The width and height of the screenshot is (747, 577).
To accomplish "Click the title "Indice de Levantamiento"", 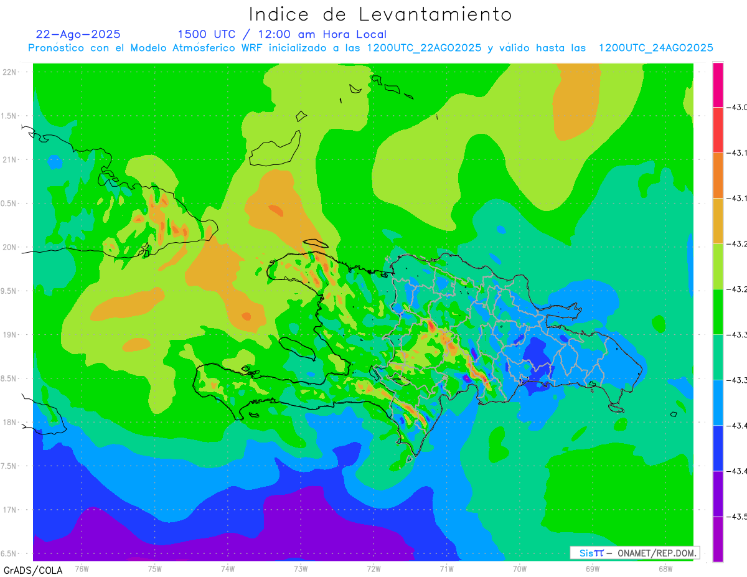I will [380, 14].
